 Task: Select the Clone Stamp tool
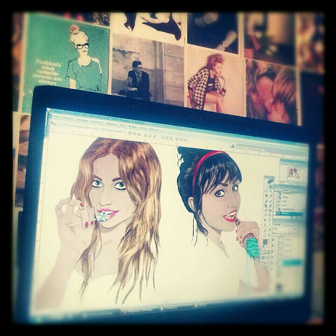265,206
